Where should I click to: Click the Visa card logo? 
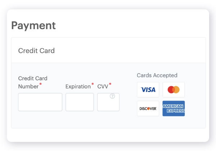pyautogui.click(x=148, y=90)
